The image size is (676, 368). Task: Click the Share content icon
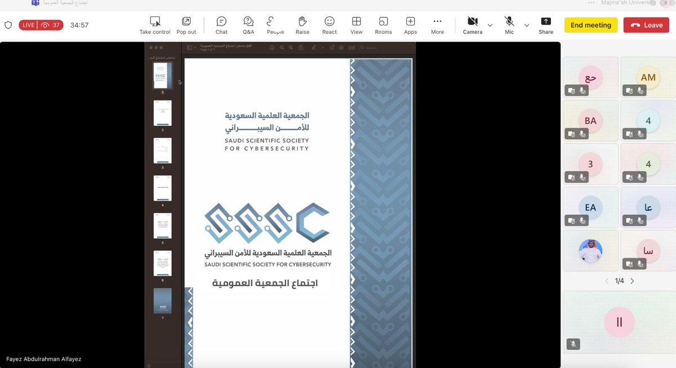point(546,21)
